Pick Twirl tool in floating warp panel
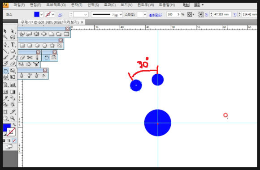The image size is (260, 170). pyautogui.click(x=29, y=34)
